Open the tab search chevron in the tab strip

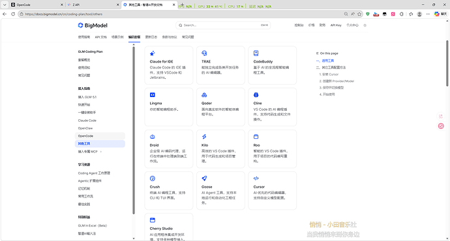[5, 5]
